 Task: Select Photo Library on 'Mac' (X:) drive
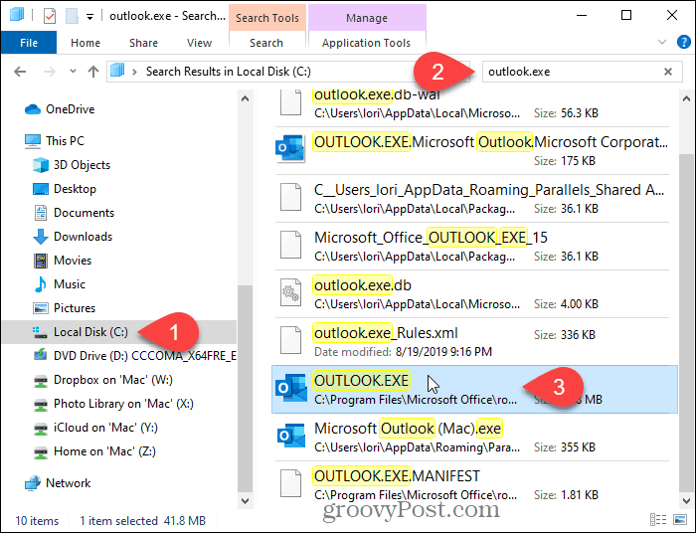click(x=123, y=404)
